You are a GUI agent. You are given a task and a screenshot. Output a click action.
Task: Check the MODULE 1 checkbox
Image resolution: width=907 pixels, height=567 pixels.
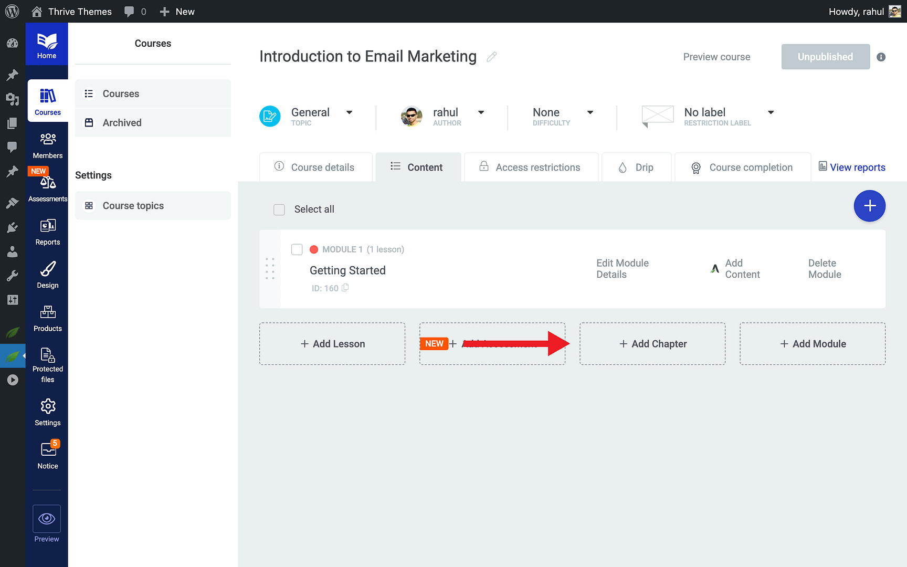tap(297, 249)
